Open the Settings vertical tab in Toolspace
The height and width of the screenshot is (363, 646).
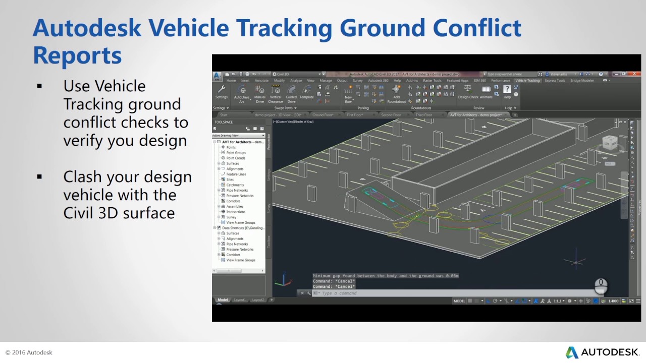tap(268, 175)
